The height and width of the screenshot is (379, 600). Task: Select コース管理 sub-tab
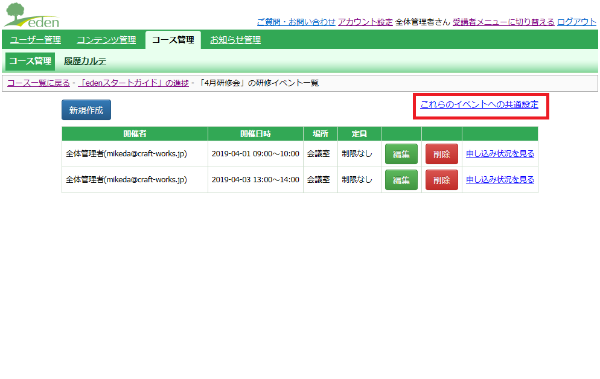click(x=30, y=61)
